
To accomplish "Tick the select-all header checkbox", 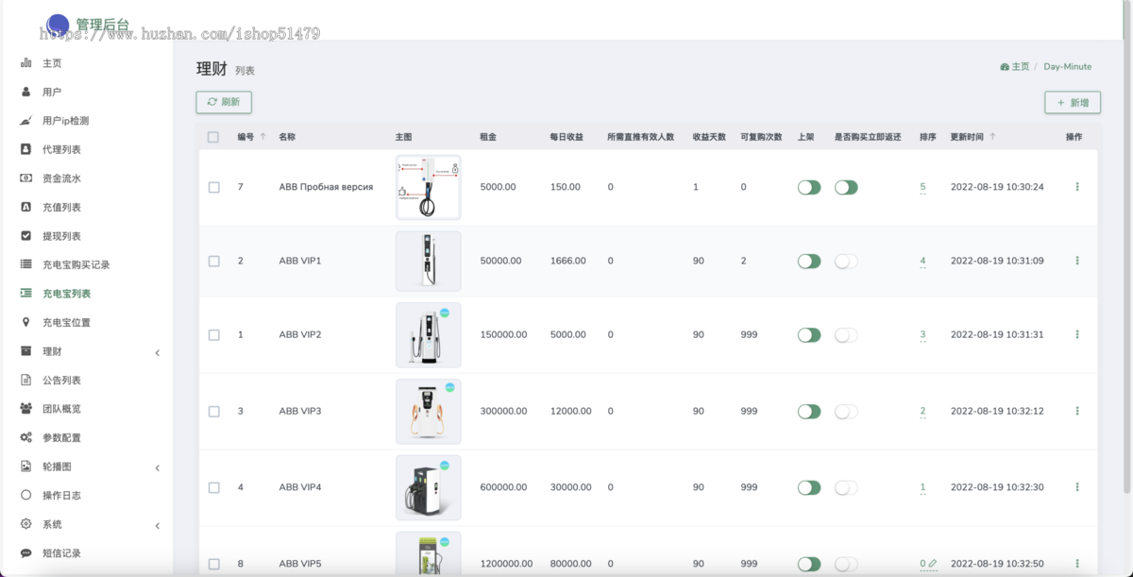I will coord(213,137).
